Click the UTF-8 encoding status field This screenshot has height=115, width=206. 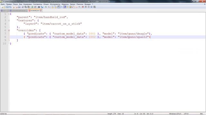186,114
